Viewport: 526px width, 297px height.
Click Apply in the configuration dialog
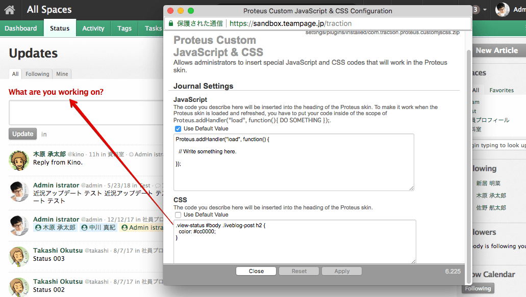pyautogui.click(x=342, y=271)
